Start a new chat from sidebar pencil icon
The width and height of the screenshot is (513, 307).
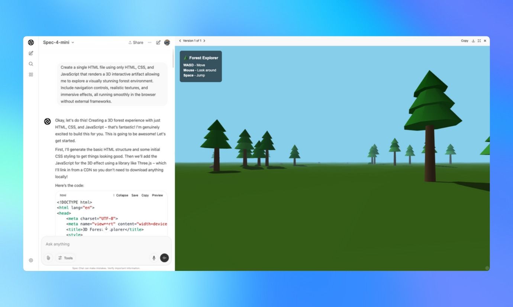click(31, 53)
